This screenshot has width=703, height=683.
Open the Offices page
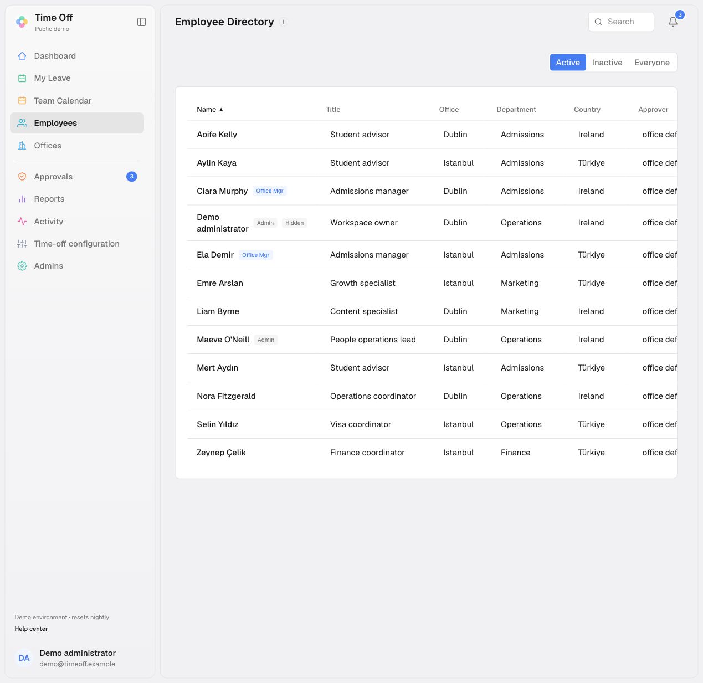[x=77, y=146]
